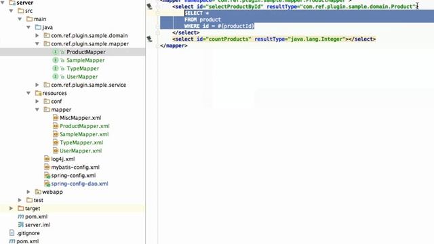Click the countProducts id attribute value
The height and width of the screenshot is (244, 434).
click(229, 39)
